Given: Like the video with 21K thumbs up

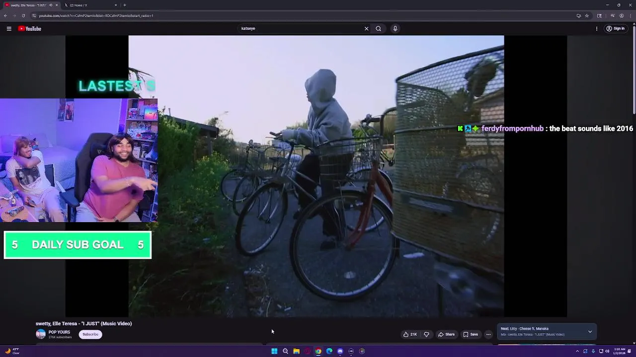Looking at the screenshot, I should (410, 335).
